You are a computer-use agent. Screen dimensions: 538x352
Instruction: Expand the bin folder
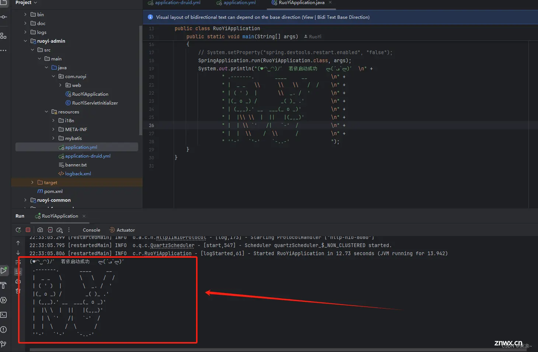[25, 14]
